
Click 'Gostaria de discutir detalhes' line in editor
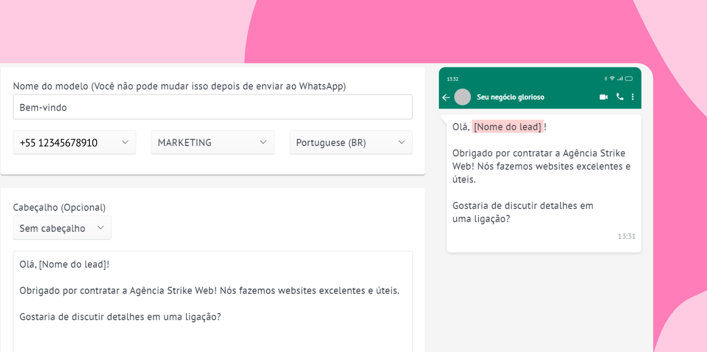pyautogui.click(x=120, y=317)
